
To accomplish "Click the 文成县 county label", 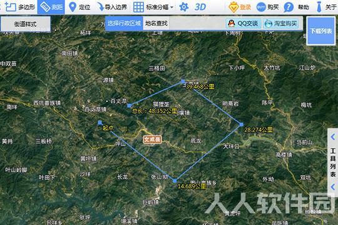I will [x=152, y=139].
